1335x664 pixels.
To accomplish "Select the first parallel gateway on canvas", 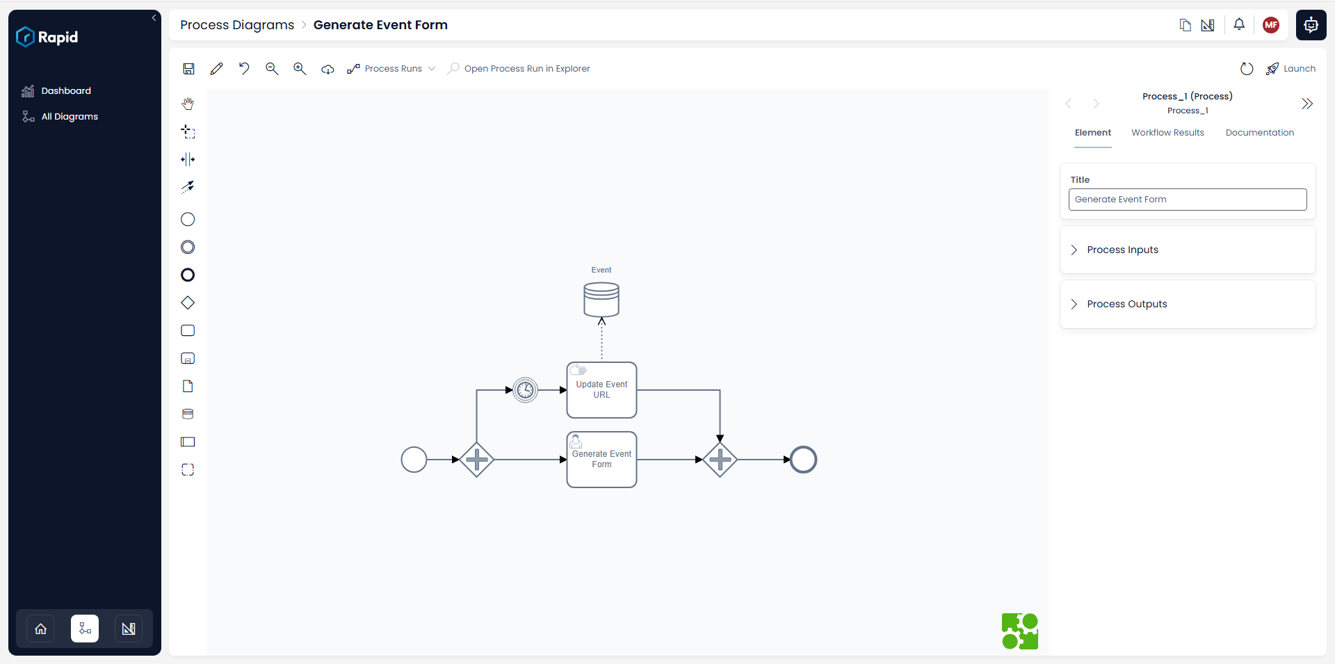I will coord(476,460).
